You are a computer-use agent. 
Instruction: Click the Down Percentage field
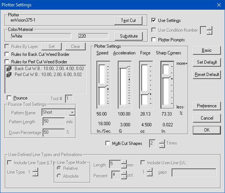point(54,133)
